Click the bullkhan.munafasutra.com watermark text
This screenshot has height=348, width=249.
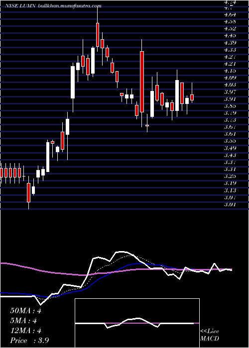[x=70, y=6]
